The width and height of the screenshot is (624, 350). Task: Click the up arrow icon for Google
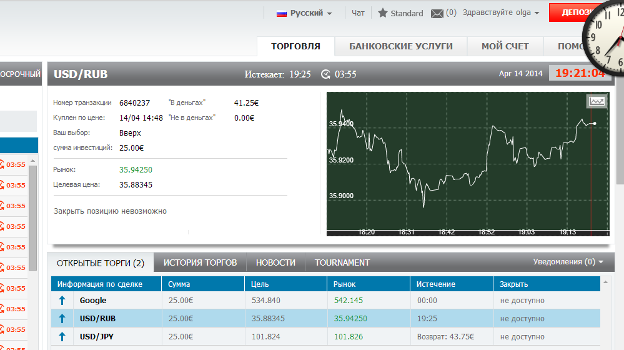[x=62, y=301]
